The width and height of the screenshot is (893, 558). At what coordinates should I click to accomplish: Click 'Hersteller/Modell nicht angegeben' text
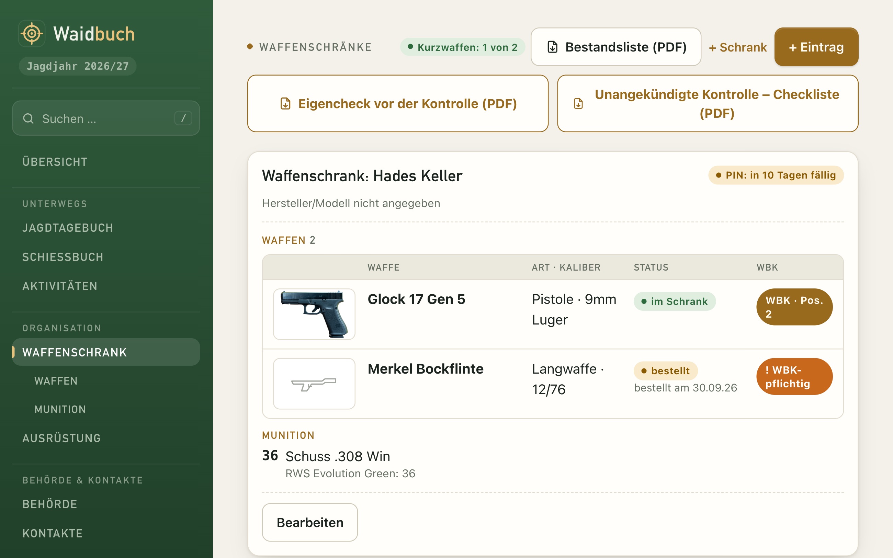point(351,203)
